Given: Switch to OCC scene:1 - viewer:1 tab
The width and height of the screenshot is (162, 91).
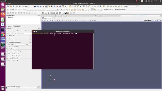Looking at the screenshot, I should click(x=61, y=16).
